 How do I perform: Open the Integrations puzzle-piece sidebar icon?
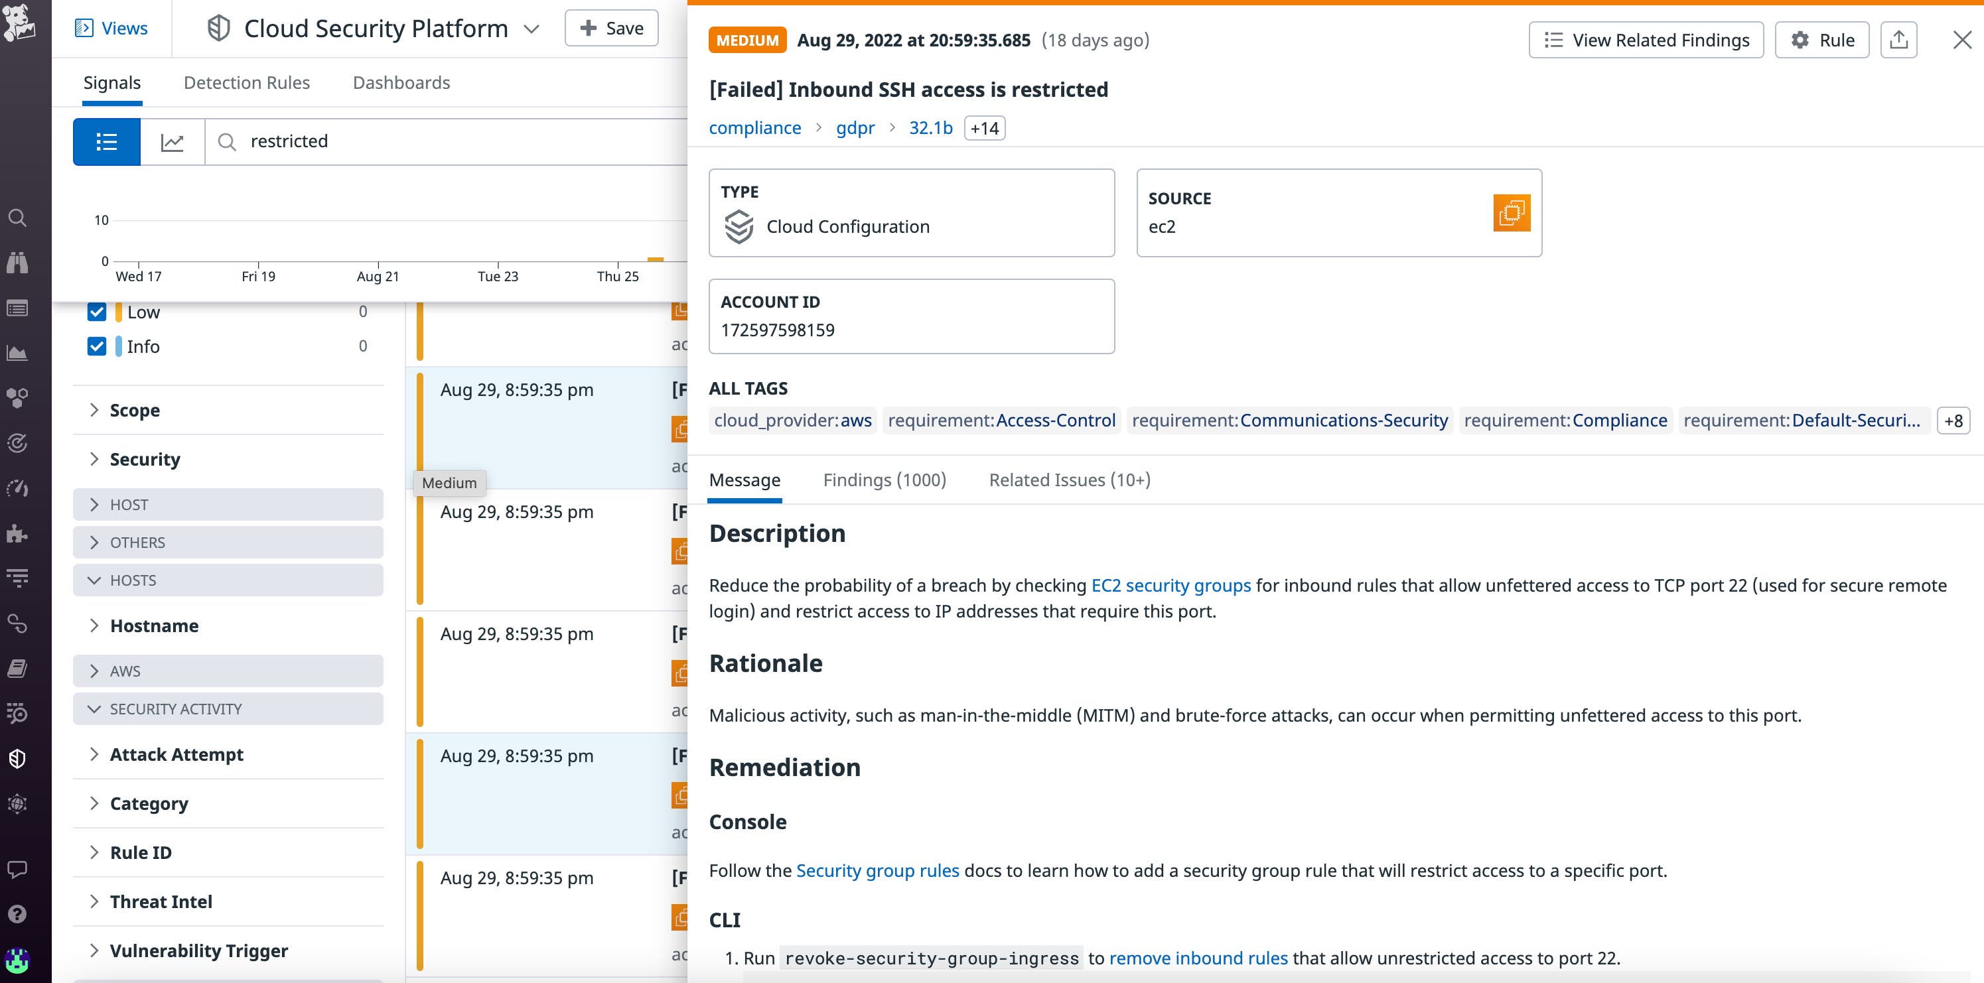pyautogui.click(x=19, y=533)
